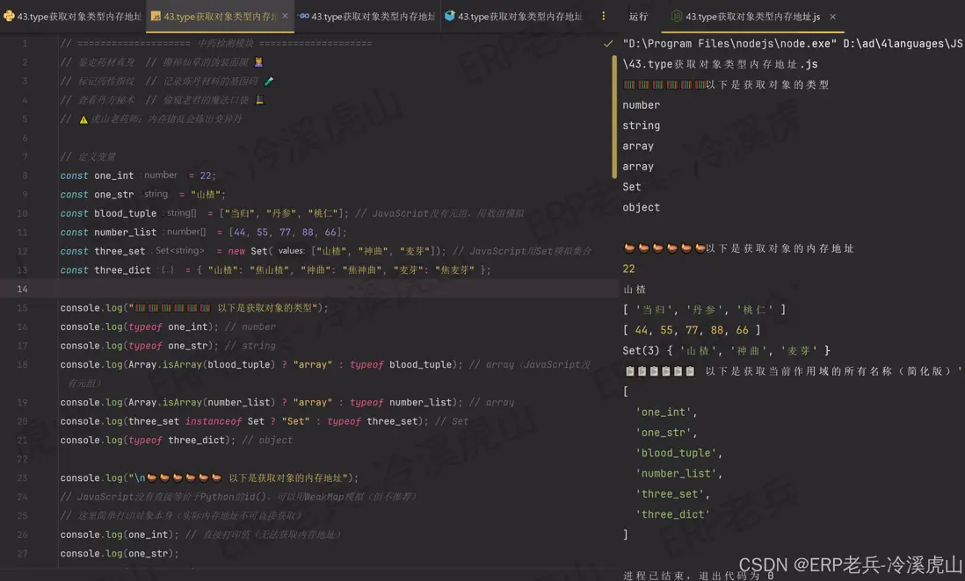Click 'blood_tuple' in the console names list
The image size is (965, 581).
click(678, 453)
